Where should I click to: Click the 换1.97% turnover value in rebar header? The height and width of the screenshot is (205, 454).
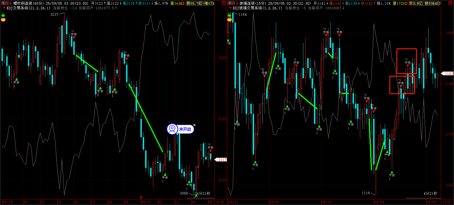click(x=162, y=3)
